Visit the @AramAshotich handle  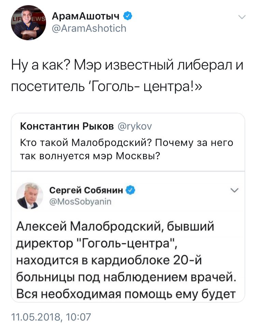[89, 28]
